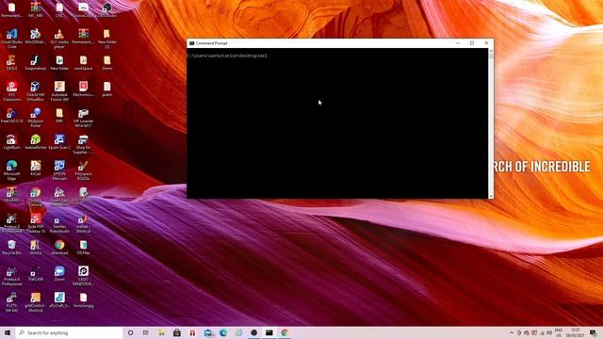Select Epson Scan 2 desktop icon
Screen dimensions: 603x339
59,142
